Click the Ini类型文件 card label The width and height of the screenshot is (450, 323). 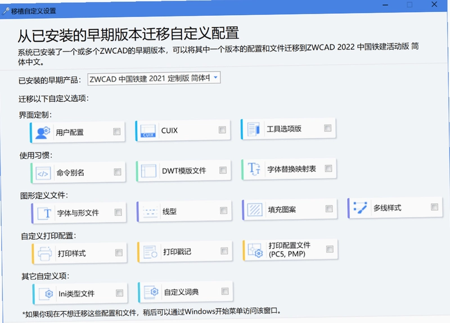click(x=76, y=294)
